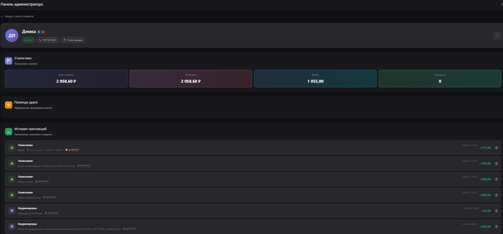The image size is (503, 234).
Task: Delete the +50,00 periodic bonus correction
Action: (x=496, y=211)
